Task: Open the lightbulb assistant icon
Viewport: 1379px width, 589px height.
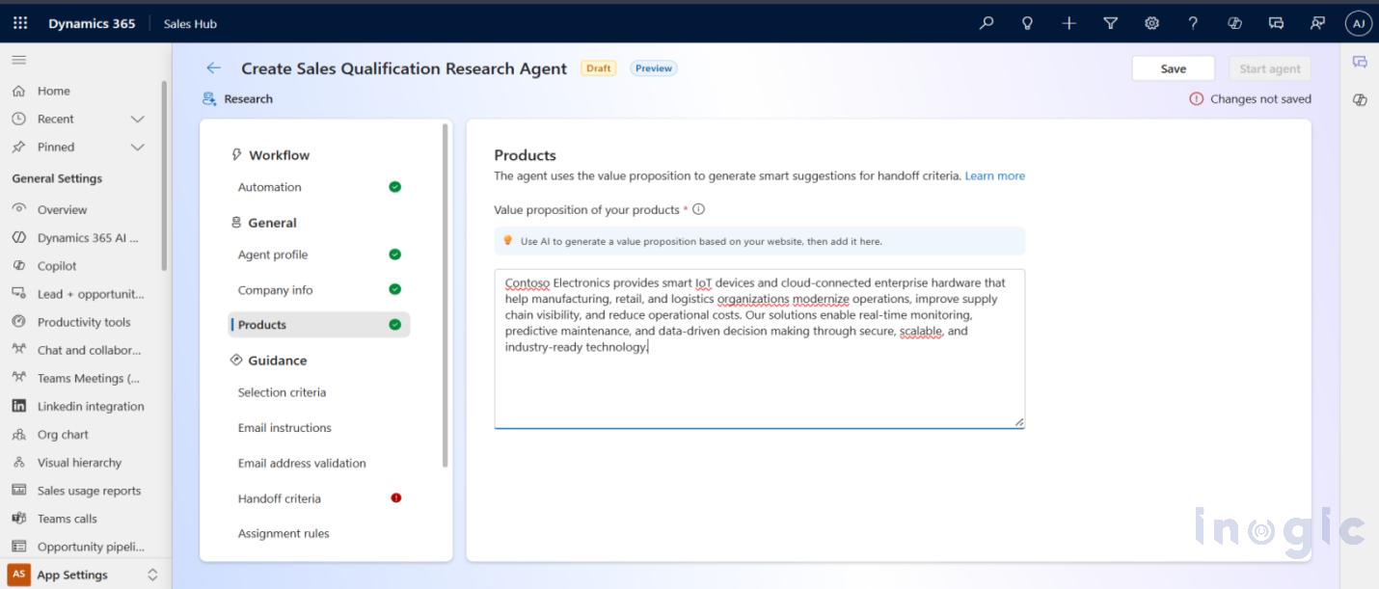Action: click(x=1027, y=23)
